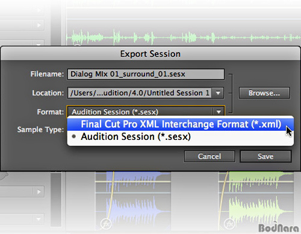The width and height of the screenshot is (301, 234).
Task: Click the Browse... button
Action: pos(264,93)
